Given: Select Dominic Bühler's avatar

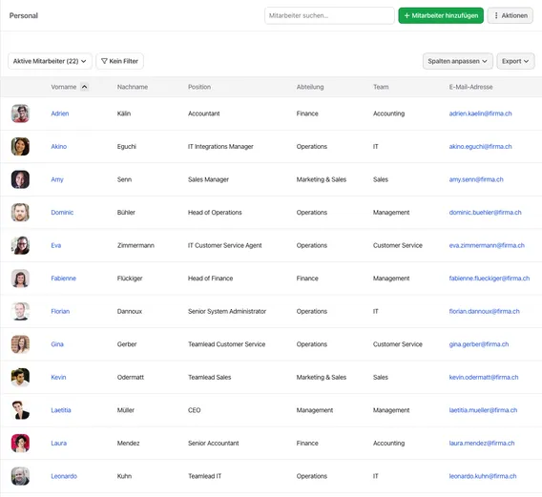Looking at the screenshot, I should pos(20,212).
